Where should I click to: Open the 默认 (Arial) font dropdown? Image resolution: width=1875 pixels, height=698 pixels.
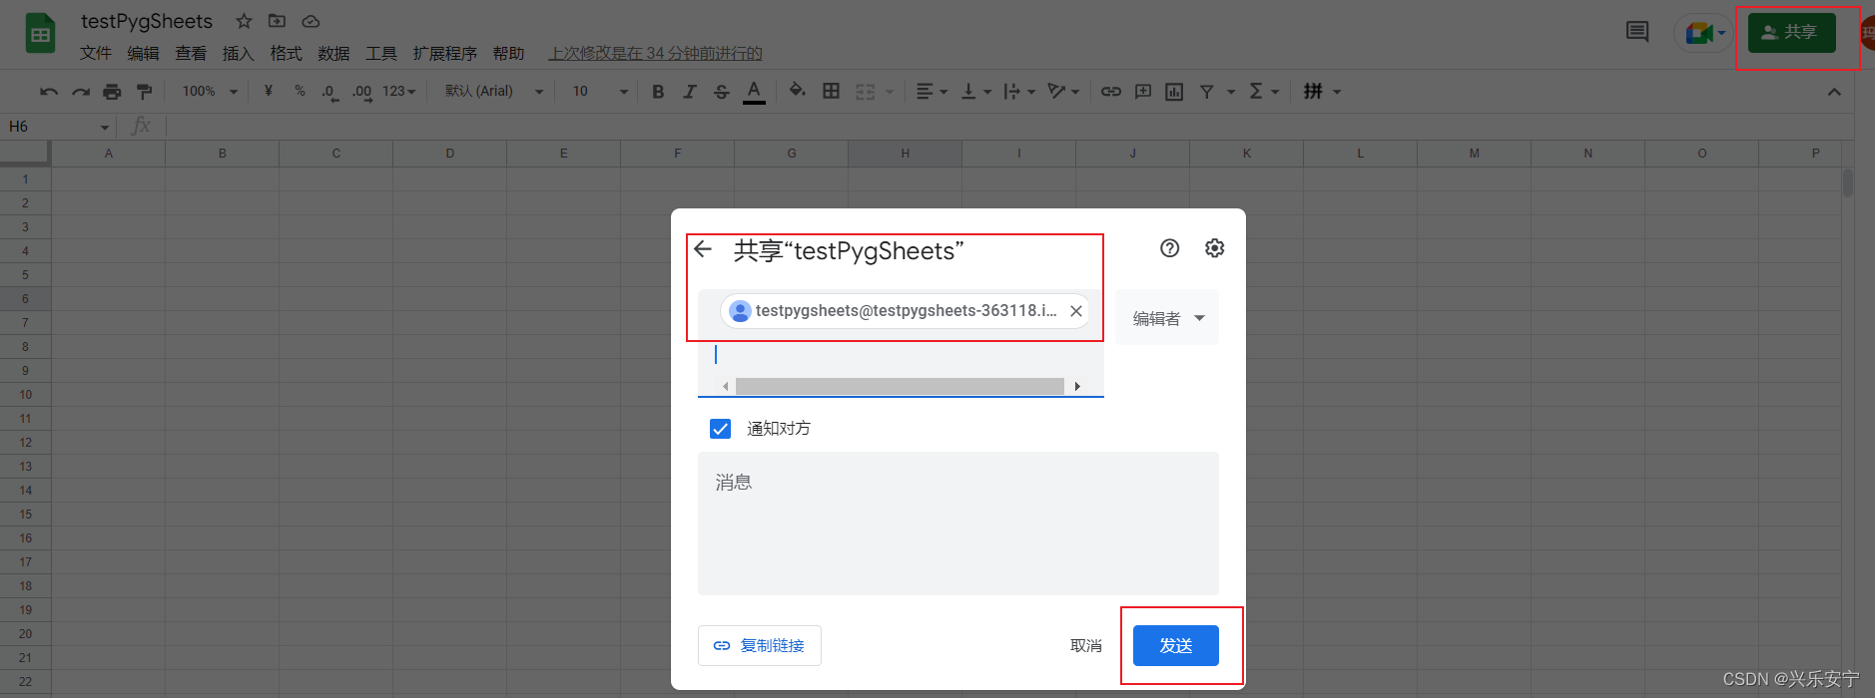click(494, 92)
